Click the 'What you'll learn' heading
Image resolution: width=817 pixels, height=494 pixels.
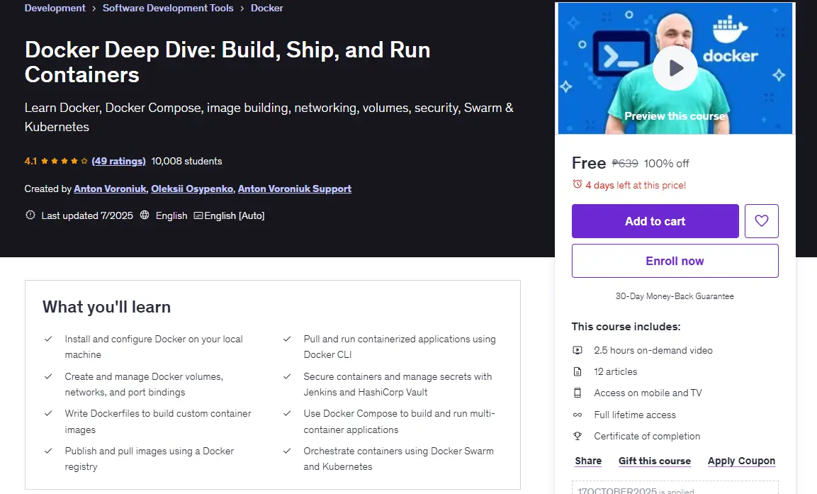pyautogui.click(x=107, y=306)
